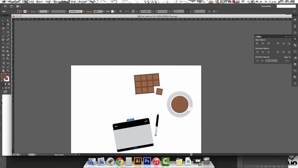Select the Free Transform tool
The width and height of the screenshot is (298, 168).
(x=8, y=48)
